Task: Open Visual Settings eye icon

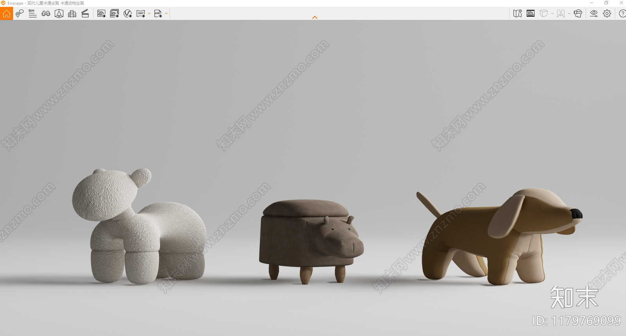Action: click(x=594, y=14)
